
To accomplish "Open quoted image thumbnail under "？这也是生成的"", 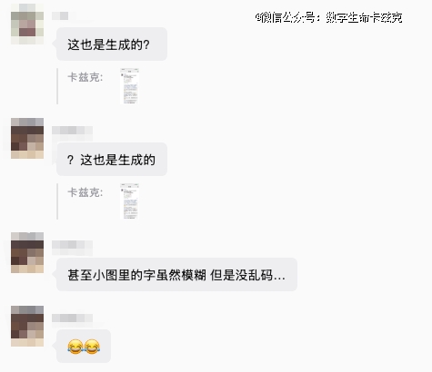I will pyautogui.click(x=130, y=201).
